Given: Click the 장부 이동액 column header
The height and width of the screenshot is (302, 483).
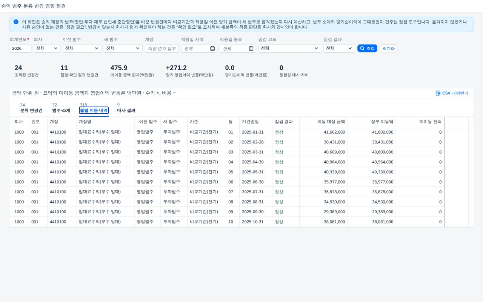Looking at the screenshot, I should (x=372, y=122).
